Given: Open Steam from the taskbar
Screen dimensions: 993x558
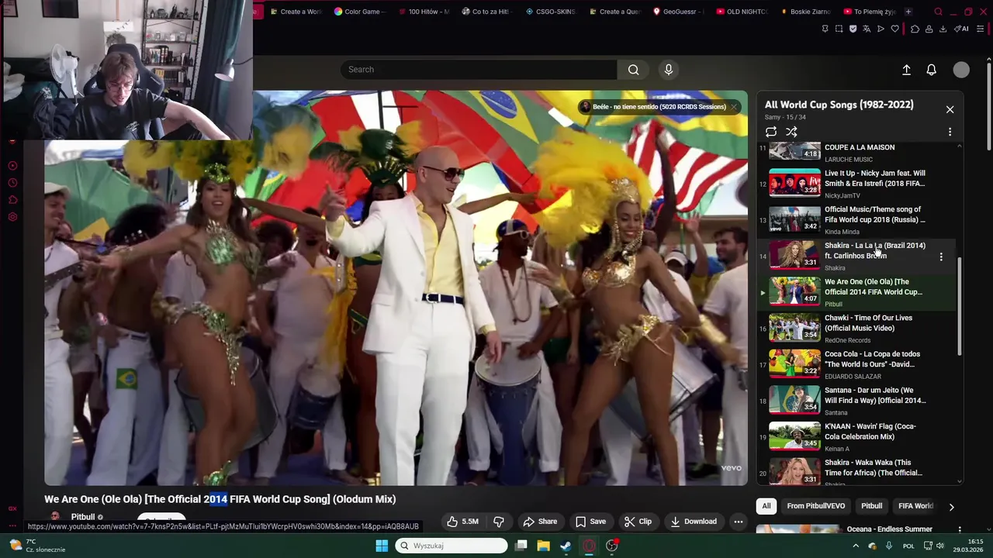Looking at the screenshot, I should pyautogui.click(x=566, y=546).
